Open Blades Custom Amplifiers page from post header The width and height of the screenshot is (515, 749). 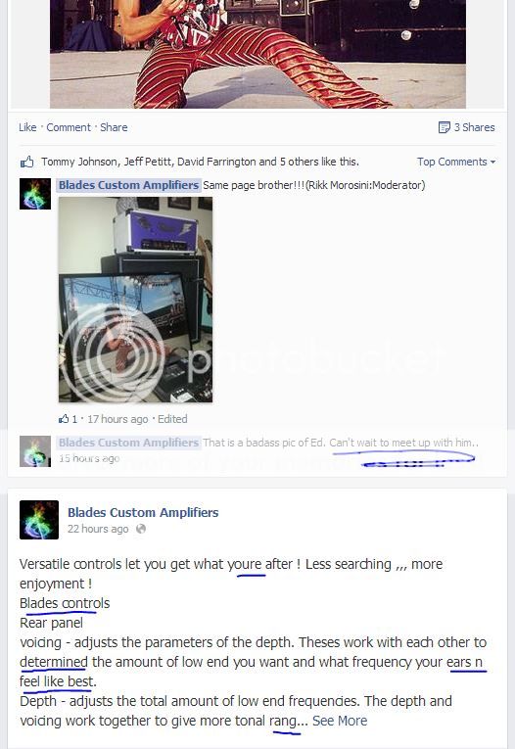pyautogui.click(x=143, y=512)
